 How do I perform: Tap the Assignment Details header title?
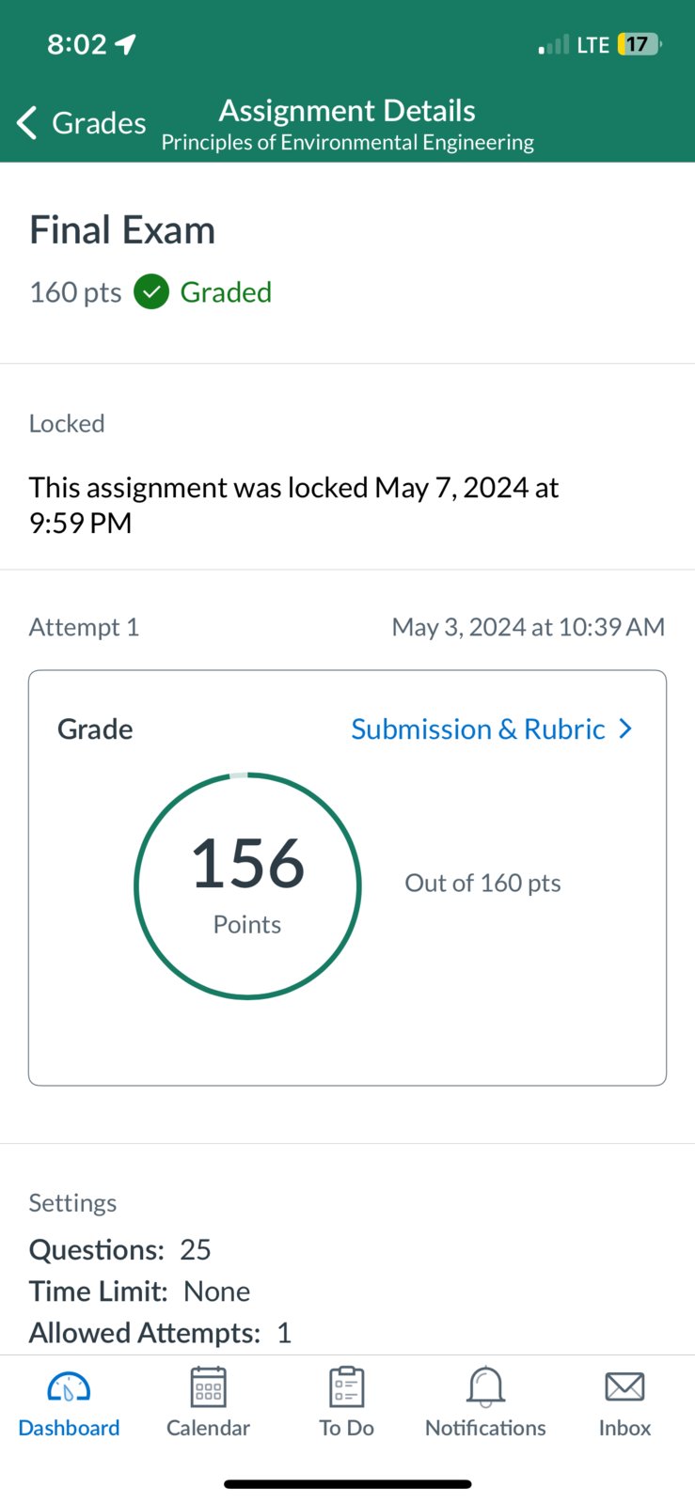coord(347,111)
